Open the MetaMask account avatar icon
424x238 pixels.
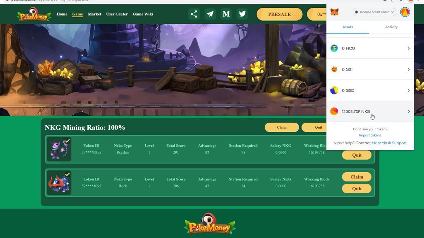click(405, 12)
